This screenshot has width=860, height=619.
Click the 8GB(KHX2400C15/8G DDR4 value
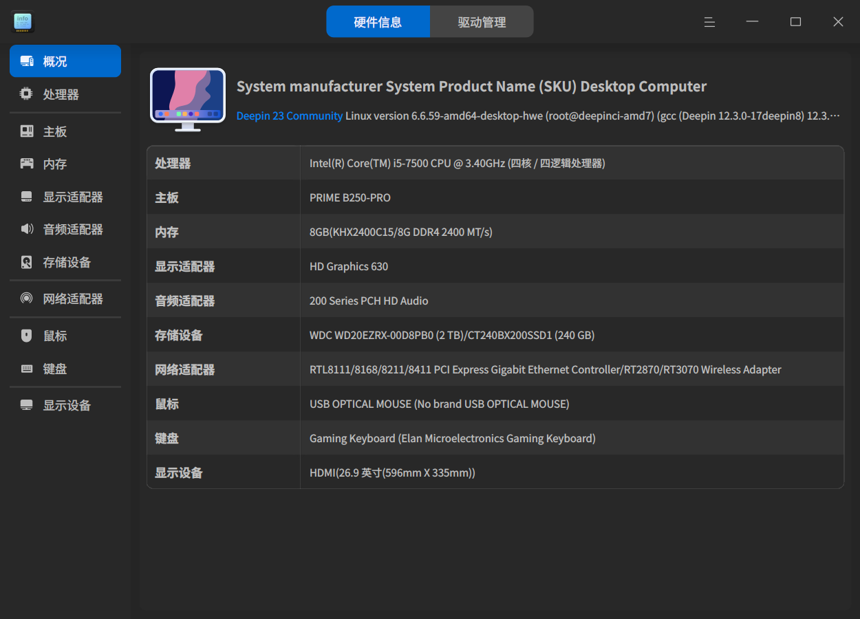coord(401,232)
